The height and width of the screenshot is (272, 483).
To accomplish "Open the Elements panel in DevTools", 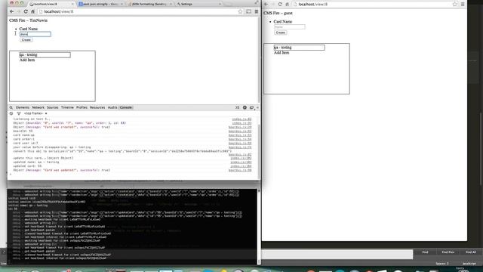I will click(23, 107).
